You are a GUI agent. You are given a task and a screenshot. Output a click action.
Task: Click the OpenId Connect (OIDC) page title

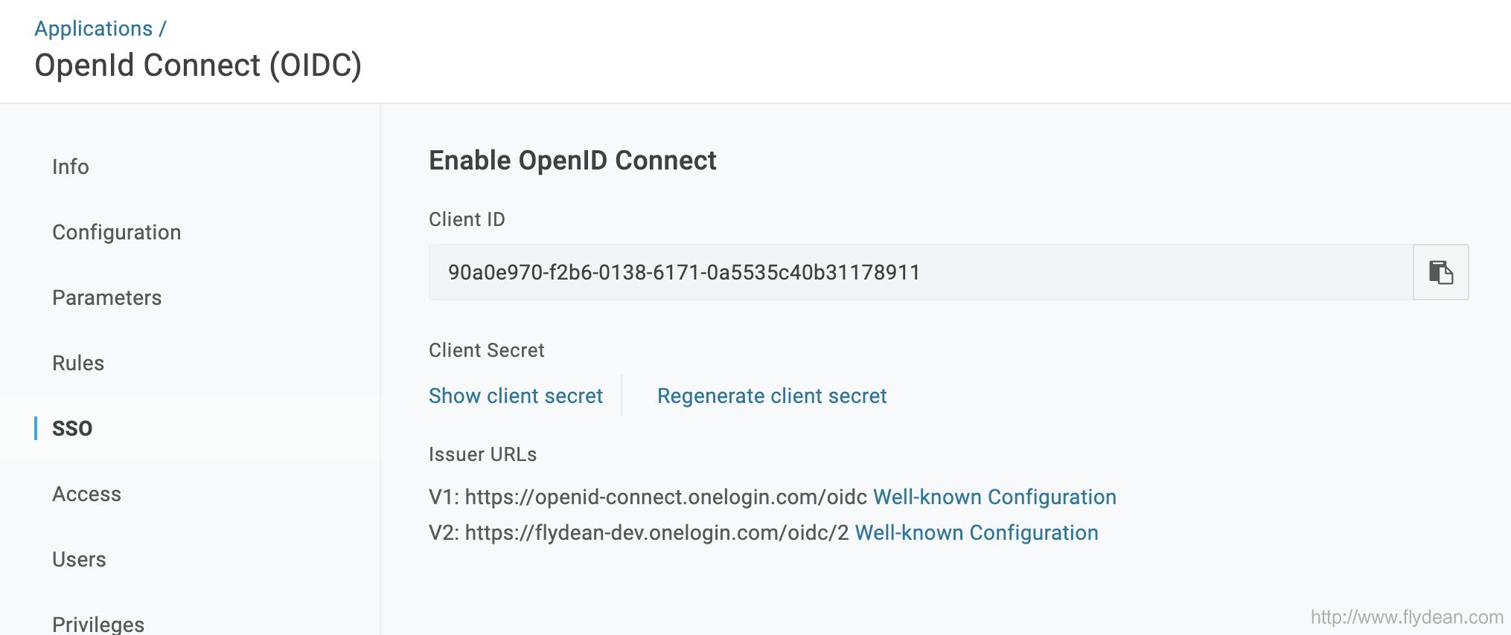click(198, 65)
